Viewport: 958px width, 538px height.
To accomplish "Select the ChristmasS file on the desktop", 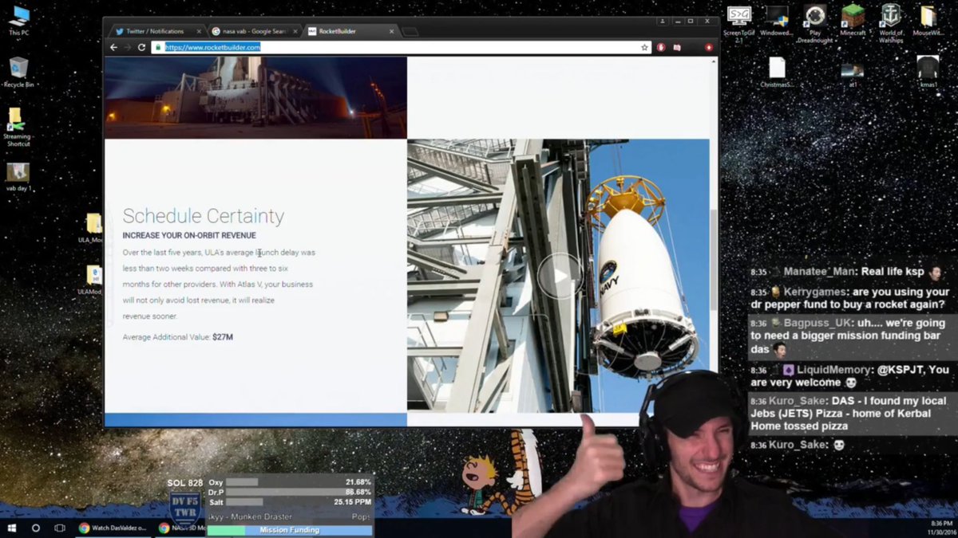I will click(777, 72).
